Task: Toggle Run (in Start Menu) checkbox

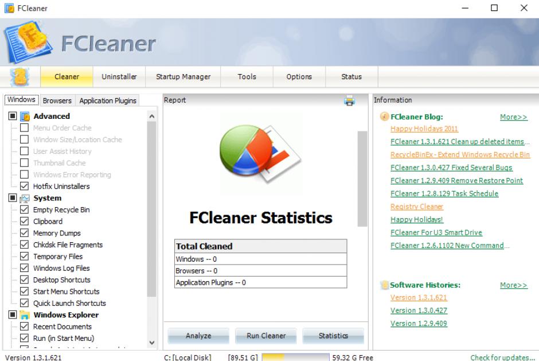Action: pos(25,338)
